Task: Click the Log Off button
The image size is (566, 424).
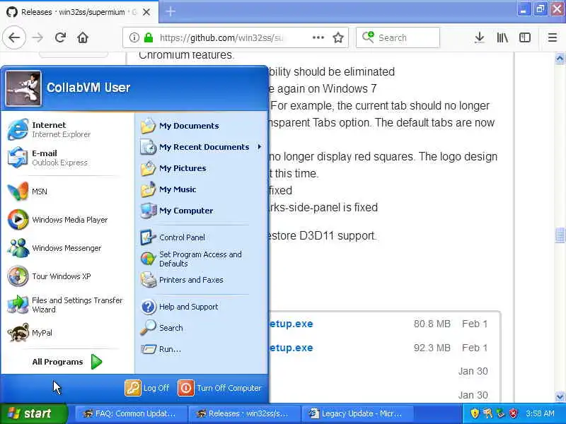Action: coord(147,388)
